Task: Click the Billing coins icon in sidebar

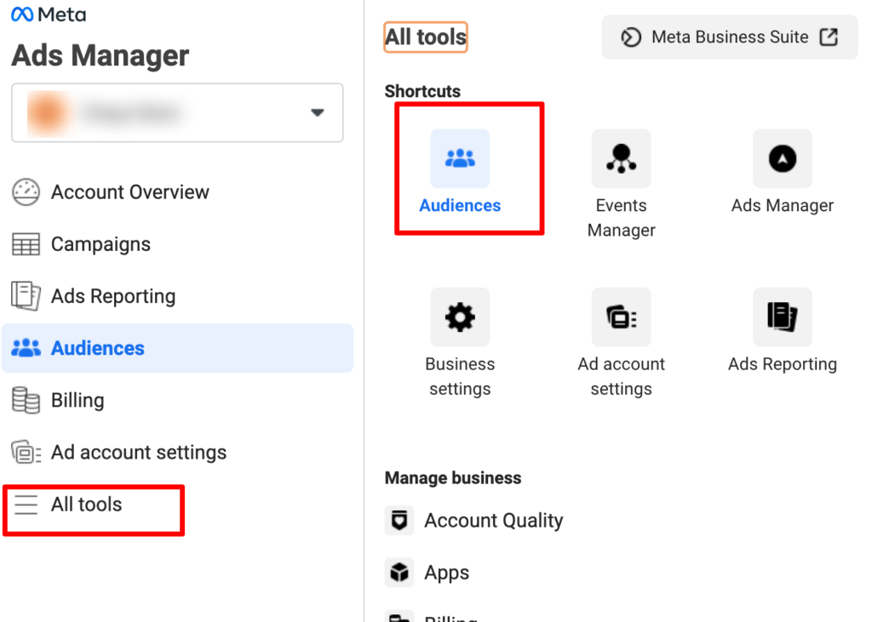Action: [26, 400]
